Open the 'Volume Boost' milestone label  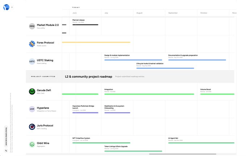205,89
